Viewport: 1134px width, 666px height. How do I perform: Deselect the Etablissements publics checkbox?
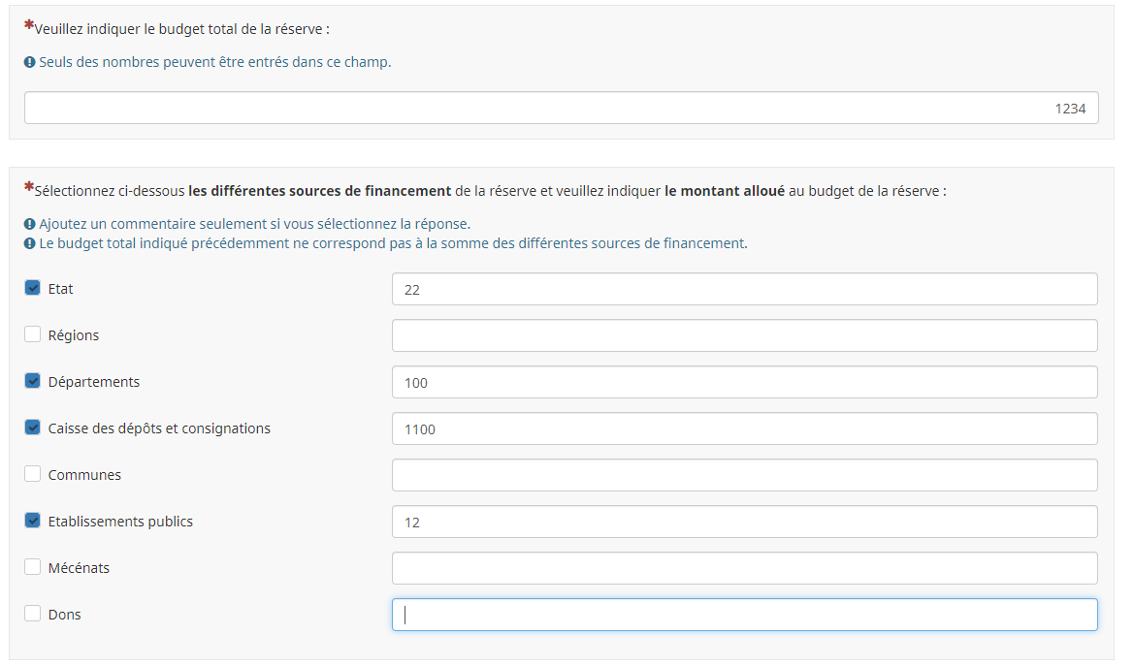(x=33, y=521)
